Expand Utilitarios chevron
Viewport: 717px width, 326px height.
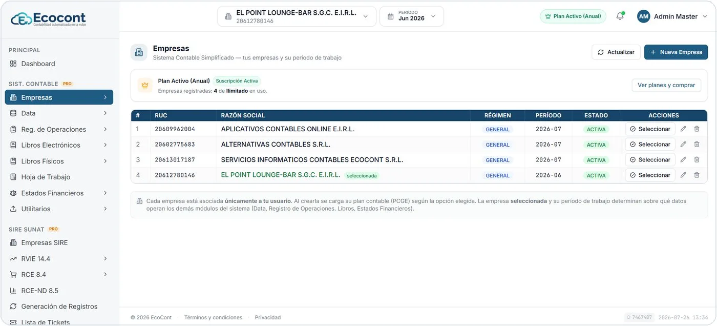pos(106,209)
